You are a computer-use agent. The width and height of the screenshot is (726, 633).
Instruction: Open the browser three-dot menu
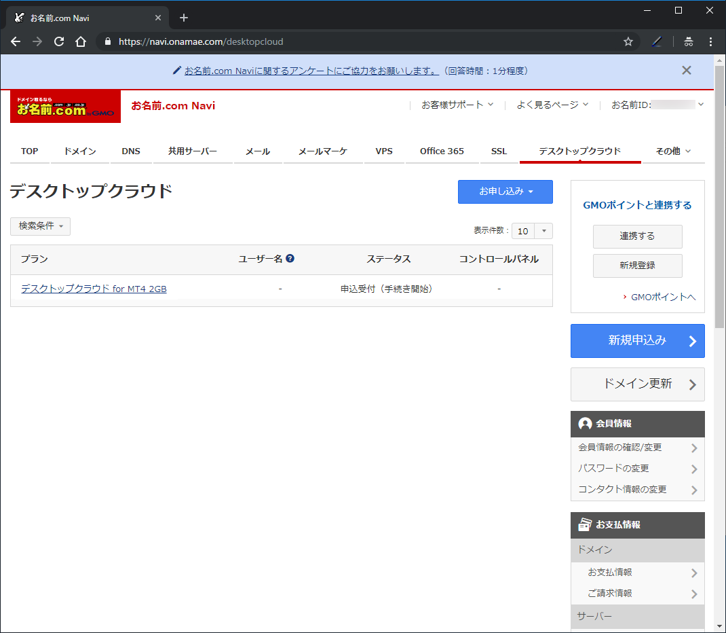(710, 41)
